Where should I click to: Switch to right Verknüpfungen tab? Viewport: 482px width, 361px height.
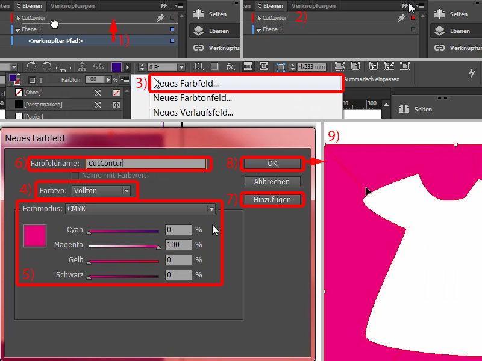(x=313, y=5)
